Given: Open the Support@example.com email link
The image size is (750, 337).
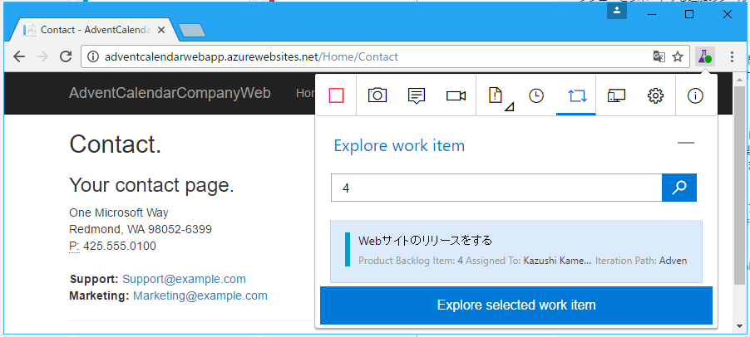Looking at the screenshot, I should (x=184, y=279).
